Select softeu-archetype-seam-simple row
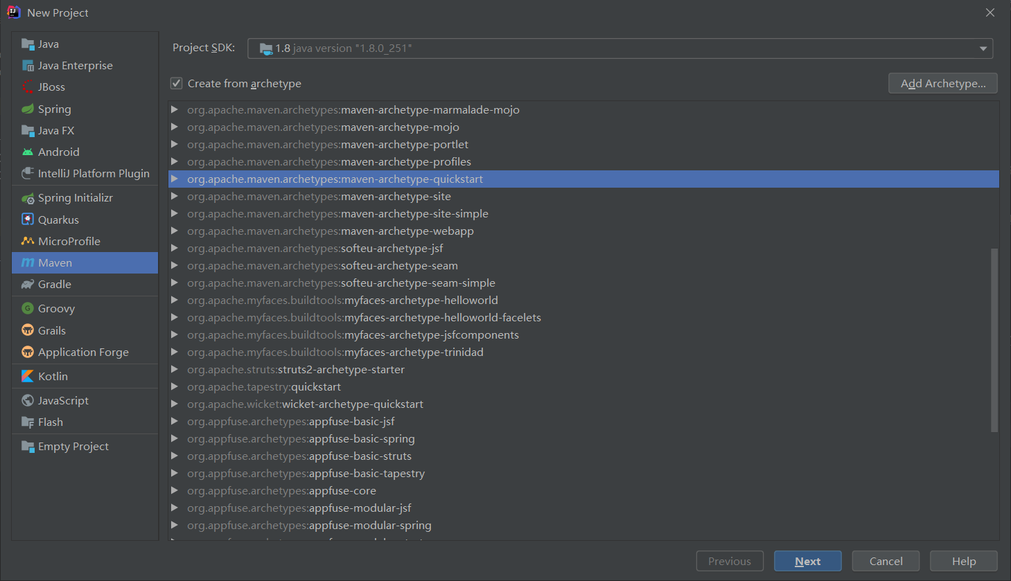 (583, 283)
